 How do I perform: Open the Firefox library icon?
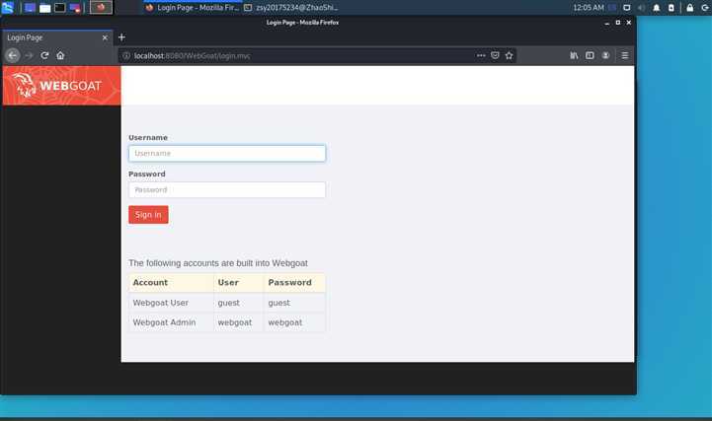tap(574, 55)
